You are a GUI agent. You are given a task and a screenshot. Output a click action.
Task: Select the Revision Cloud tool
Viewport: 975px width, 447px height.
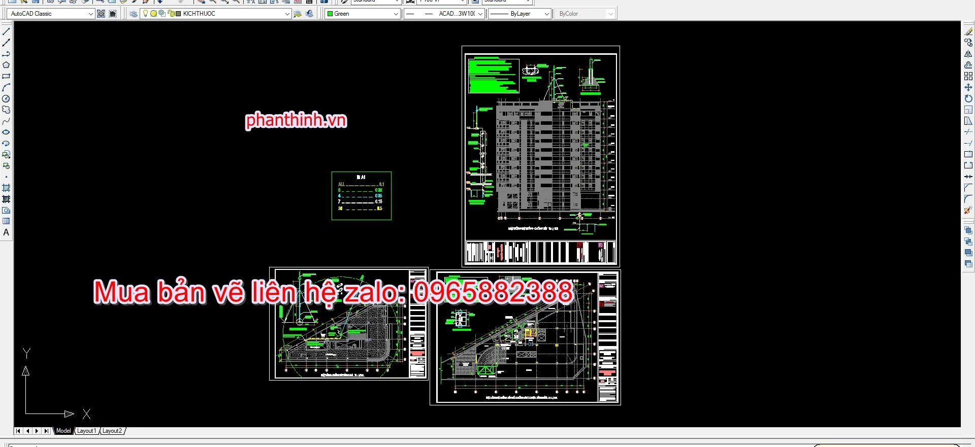tap(6, 110)
